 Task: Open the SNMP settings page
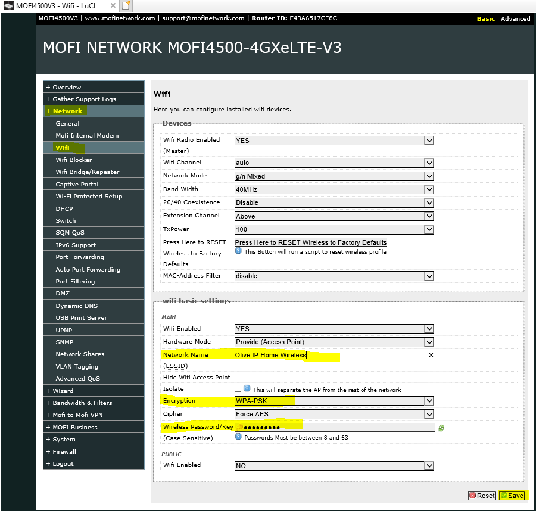tap(94, 342)
